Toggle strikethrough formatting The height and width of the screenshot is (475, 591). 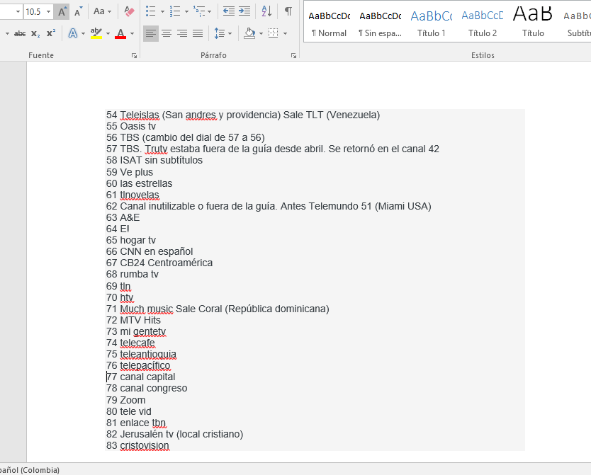(20, 33)
